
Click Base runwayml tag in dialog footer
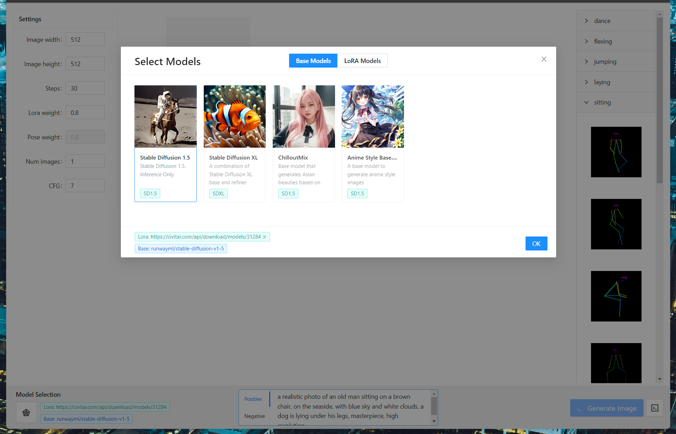click(181, 249)
